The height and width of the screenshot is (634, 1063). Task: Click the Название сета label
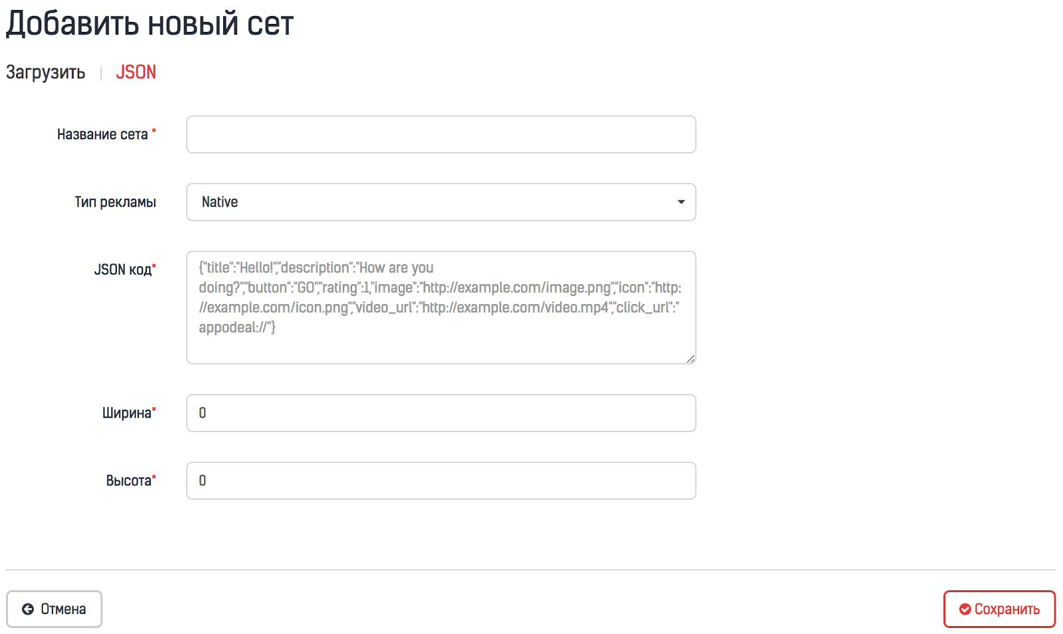pos(102,135)
